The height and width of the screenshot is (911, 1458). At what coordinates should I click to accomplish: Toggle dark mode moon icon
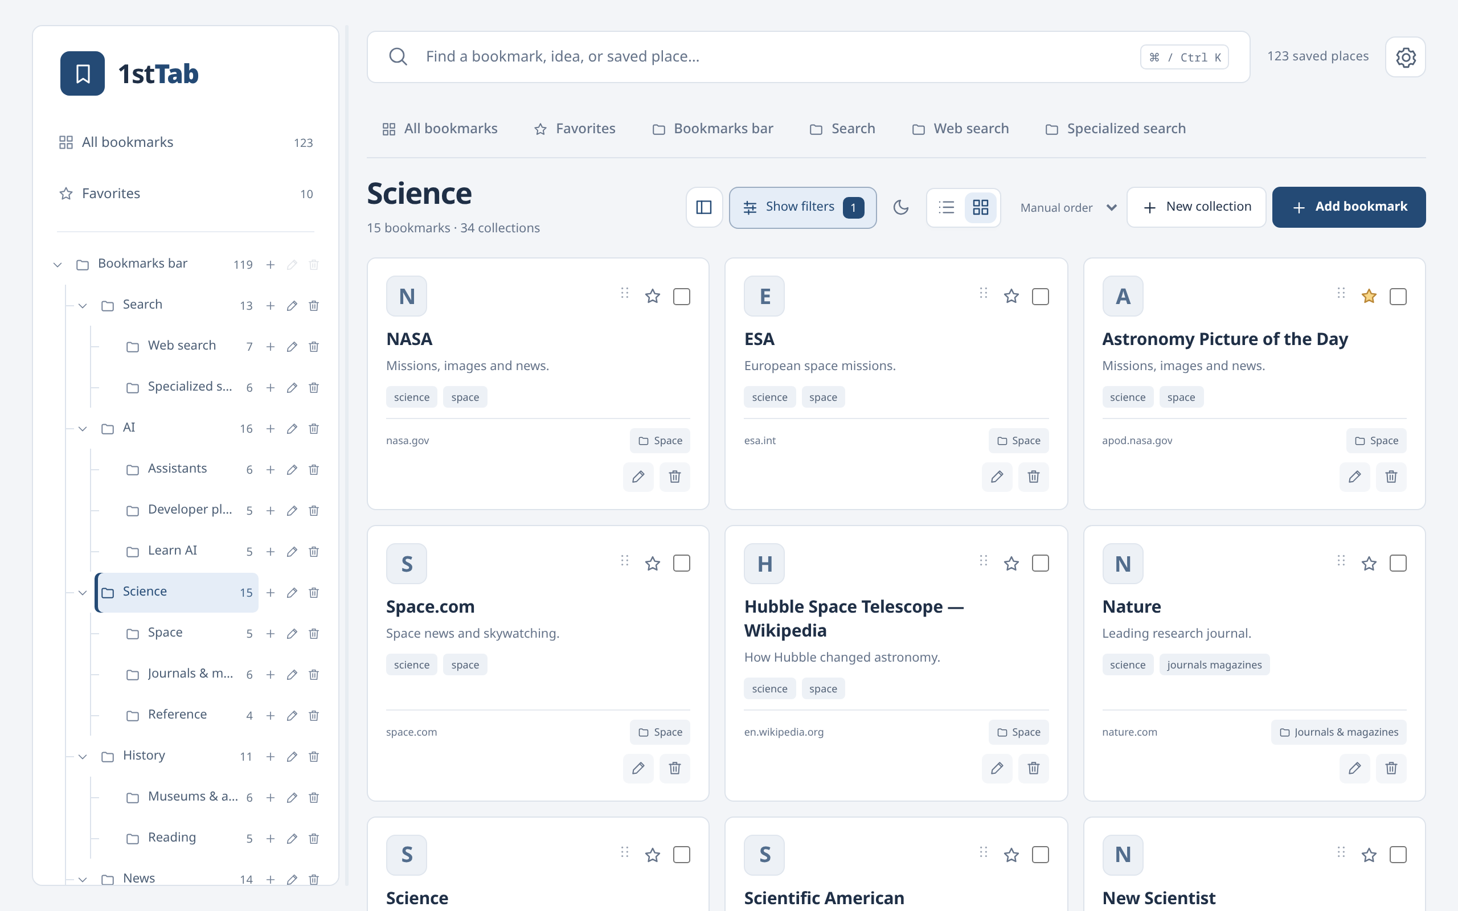[900, 207]
